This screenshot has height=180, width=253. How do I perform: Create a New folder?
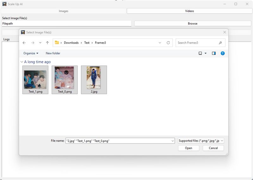(53, 53)
